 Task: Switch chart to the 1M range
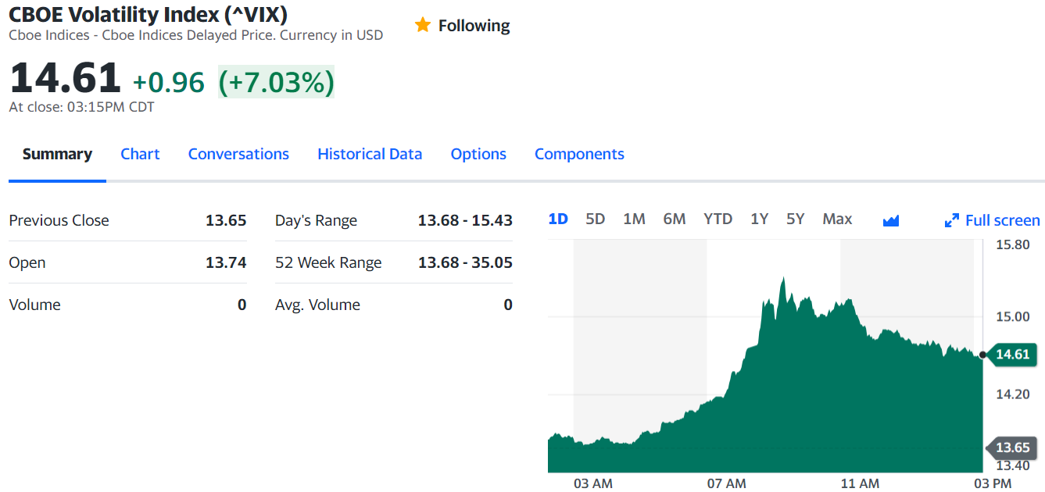coord(634,219)
